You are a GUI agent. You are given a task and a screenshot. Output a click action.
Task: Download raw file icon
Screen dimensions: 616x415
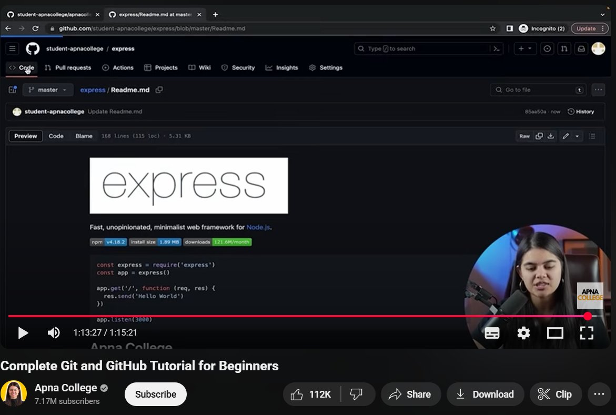coord(551,136)
